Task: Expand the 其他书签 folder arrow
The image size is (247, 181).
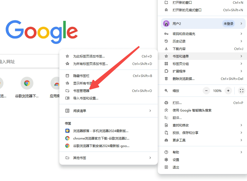Action: [x=150, y=158]
